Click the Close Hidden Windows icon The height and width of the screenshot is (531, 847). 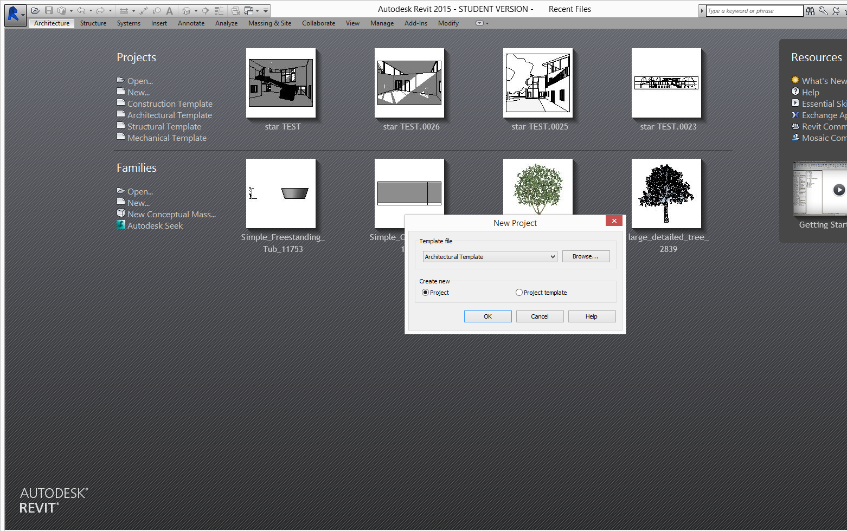[x=236, y=11]
